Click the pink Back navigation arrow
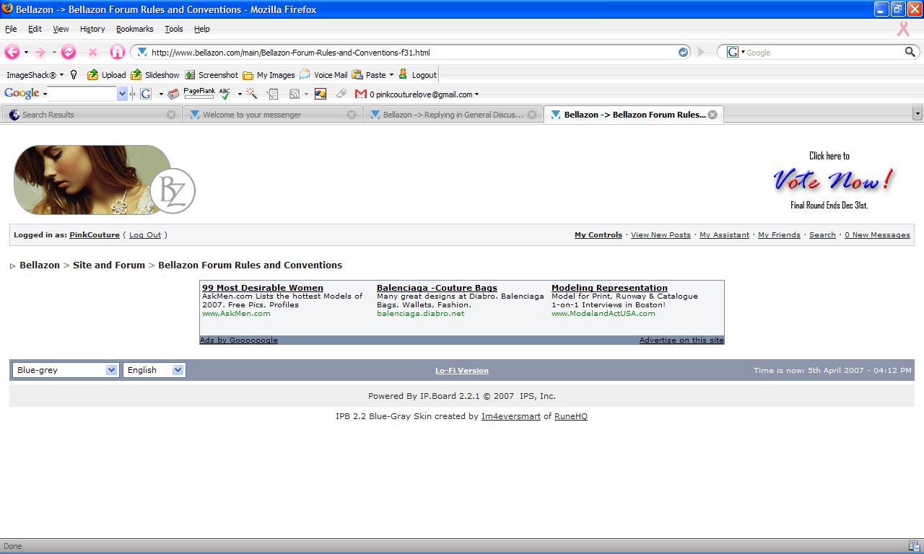 tap(12, 52)
